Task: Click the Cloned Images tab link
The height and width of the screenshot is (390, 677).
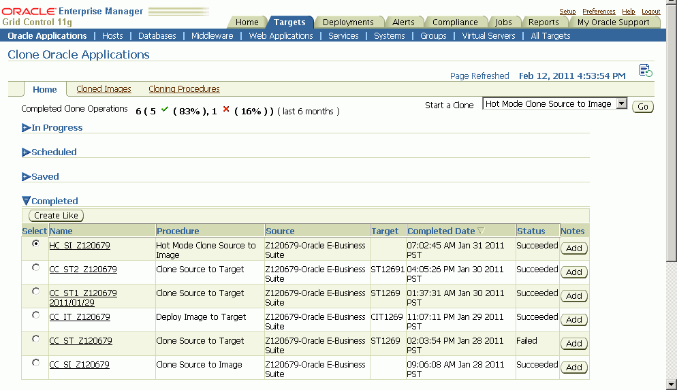Action: pyautogui.click(x=104, y=89)
